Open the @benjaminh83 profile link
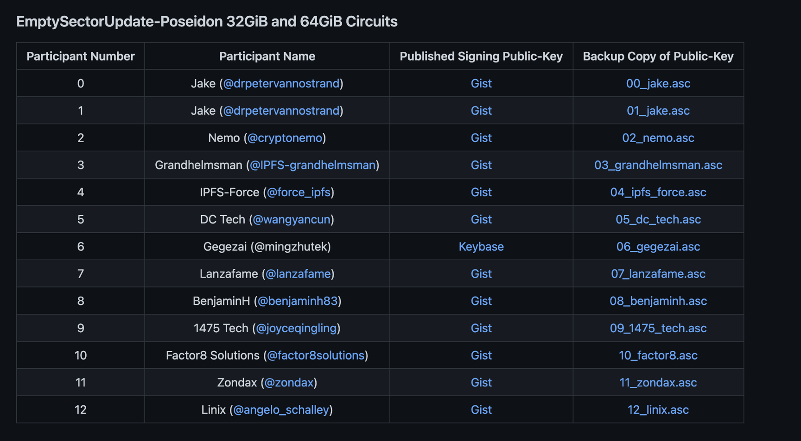This screenshot has width=801, height=441. tap(298, 301)
